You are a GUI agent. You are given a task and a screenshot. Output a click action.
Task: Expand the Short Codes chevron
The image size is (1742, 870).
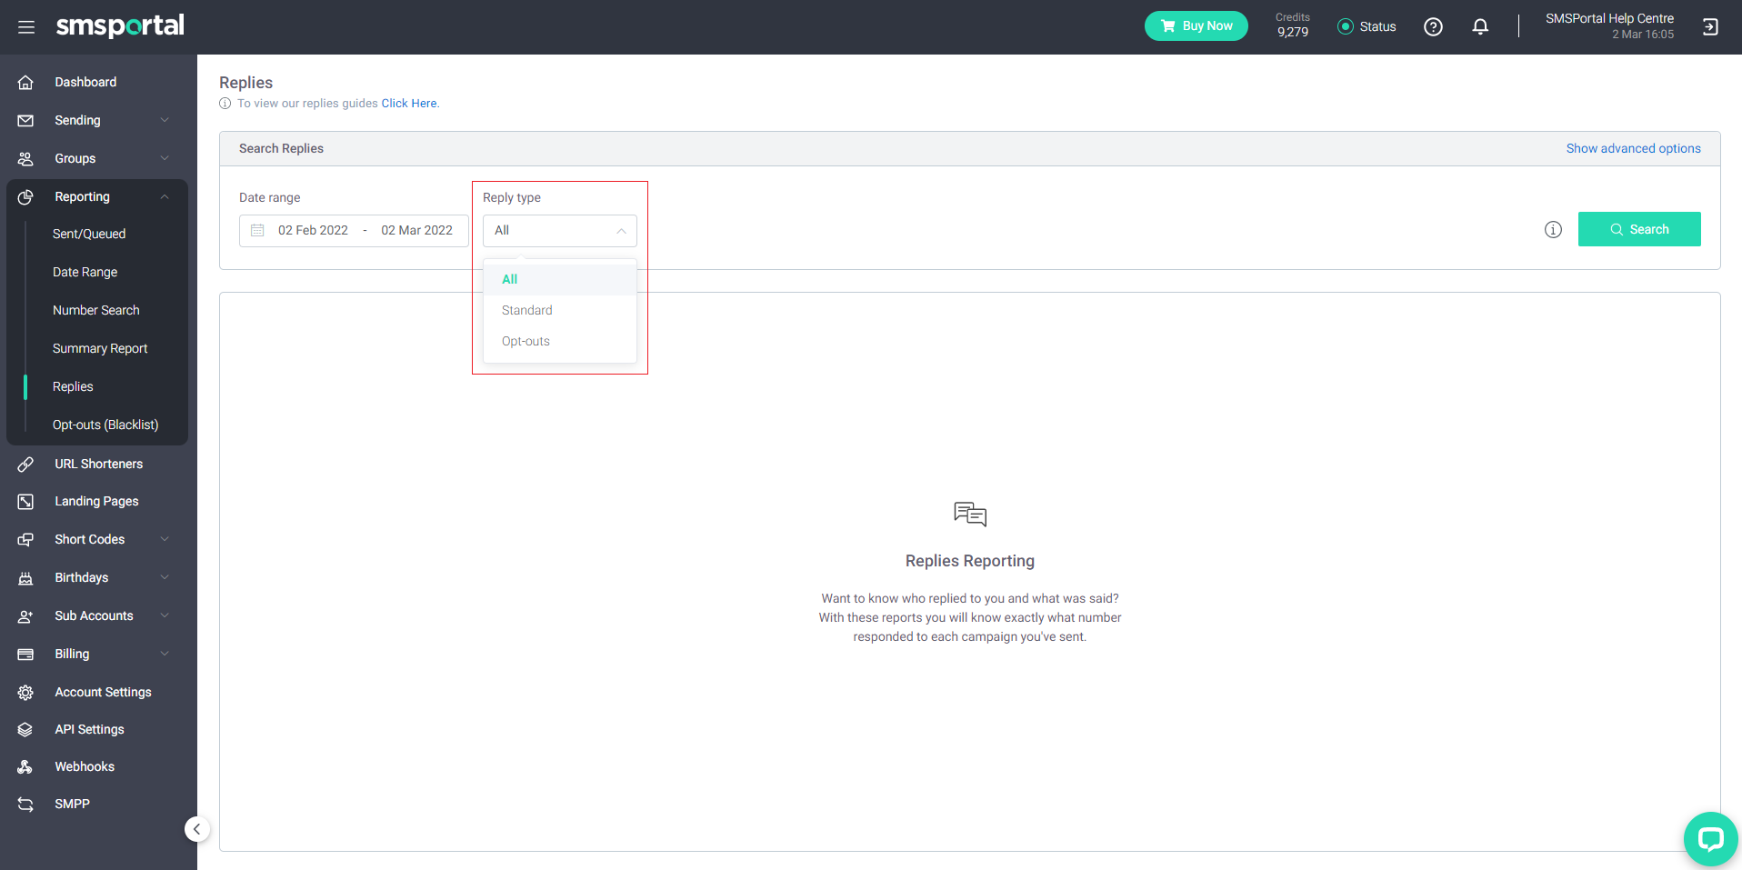165,539
